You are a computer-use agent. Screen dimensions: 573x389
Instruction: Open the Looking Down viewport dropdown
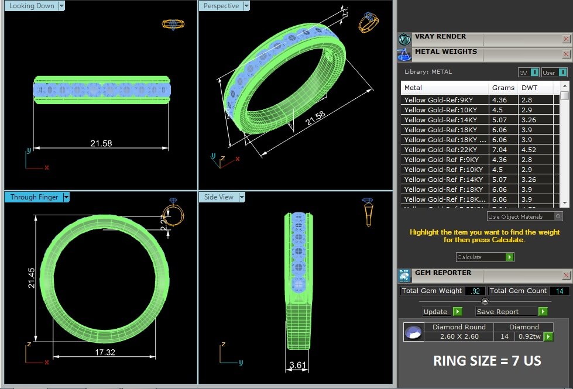pyautogui.click(x=61, y=6)
